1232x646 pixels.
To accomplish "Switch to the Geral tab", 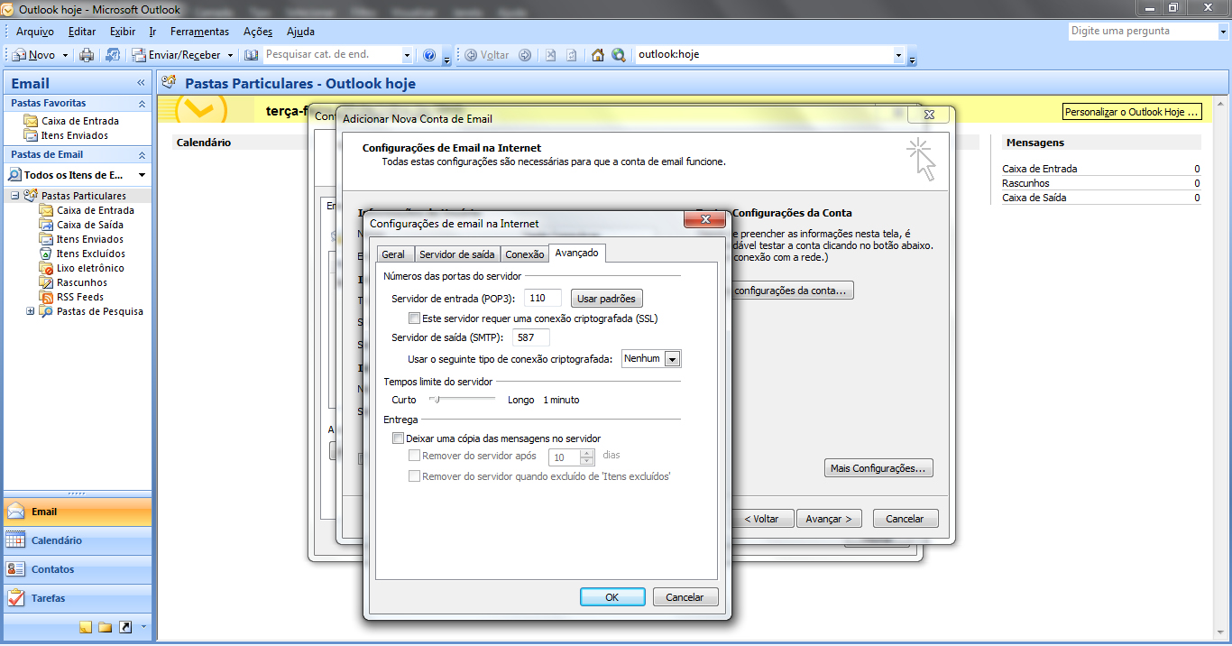I will [393, 254].
